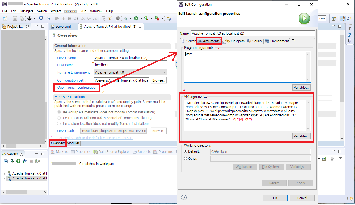Click the Step Into icon

tap(82, 18)
